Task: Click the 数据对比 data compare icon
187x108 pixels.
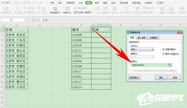Action: tap(68, 9)
